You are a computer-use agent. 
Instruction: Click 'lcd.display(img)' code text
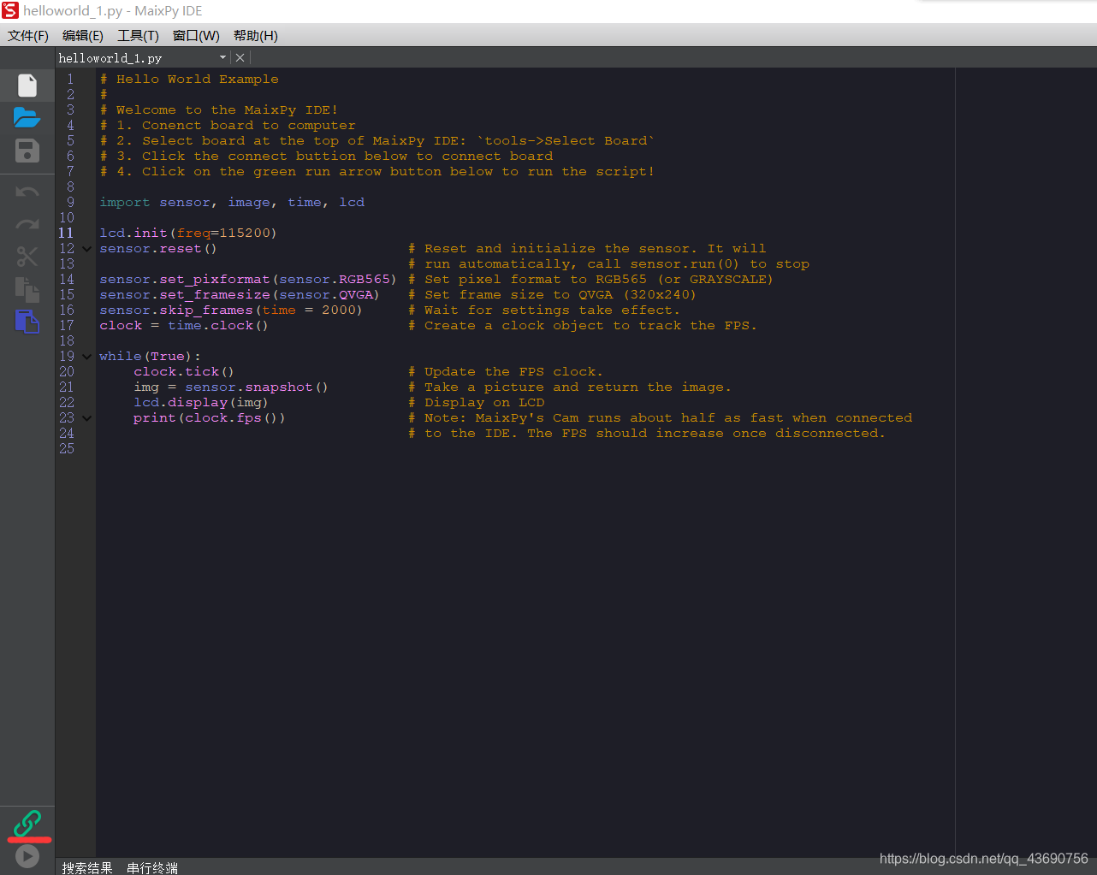[x=201, y=403]
